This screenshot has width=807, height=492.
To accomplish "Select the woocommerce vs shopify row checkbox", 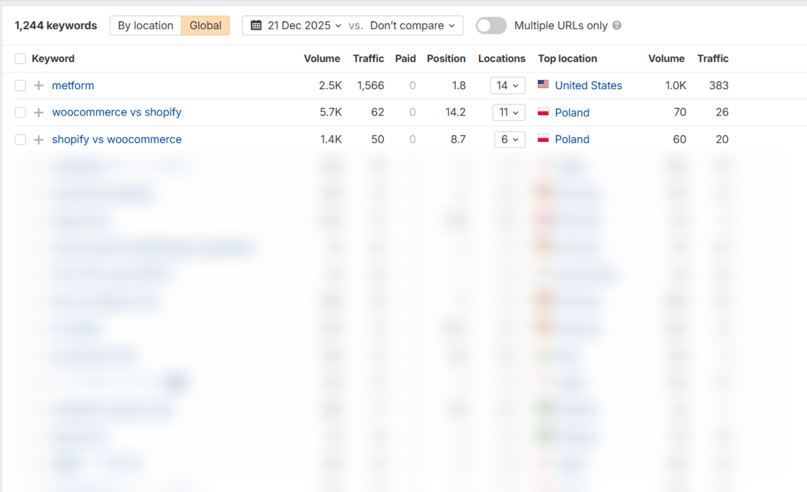I will tap(20, 113).
